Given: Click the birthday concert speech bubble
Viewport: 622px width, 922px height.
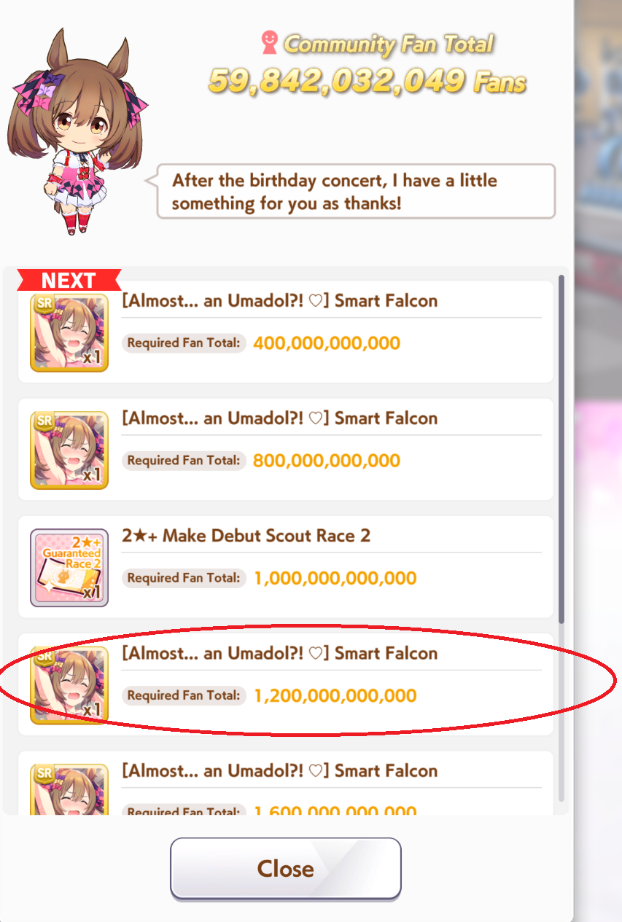Looking at the screenshot, I should 356,191.
